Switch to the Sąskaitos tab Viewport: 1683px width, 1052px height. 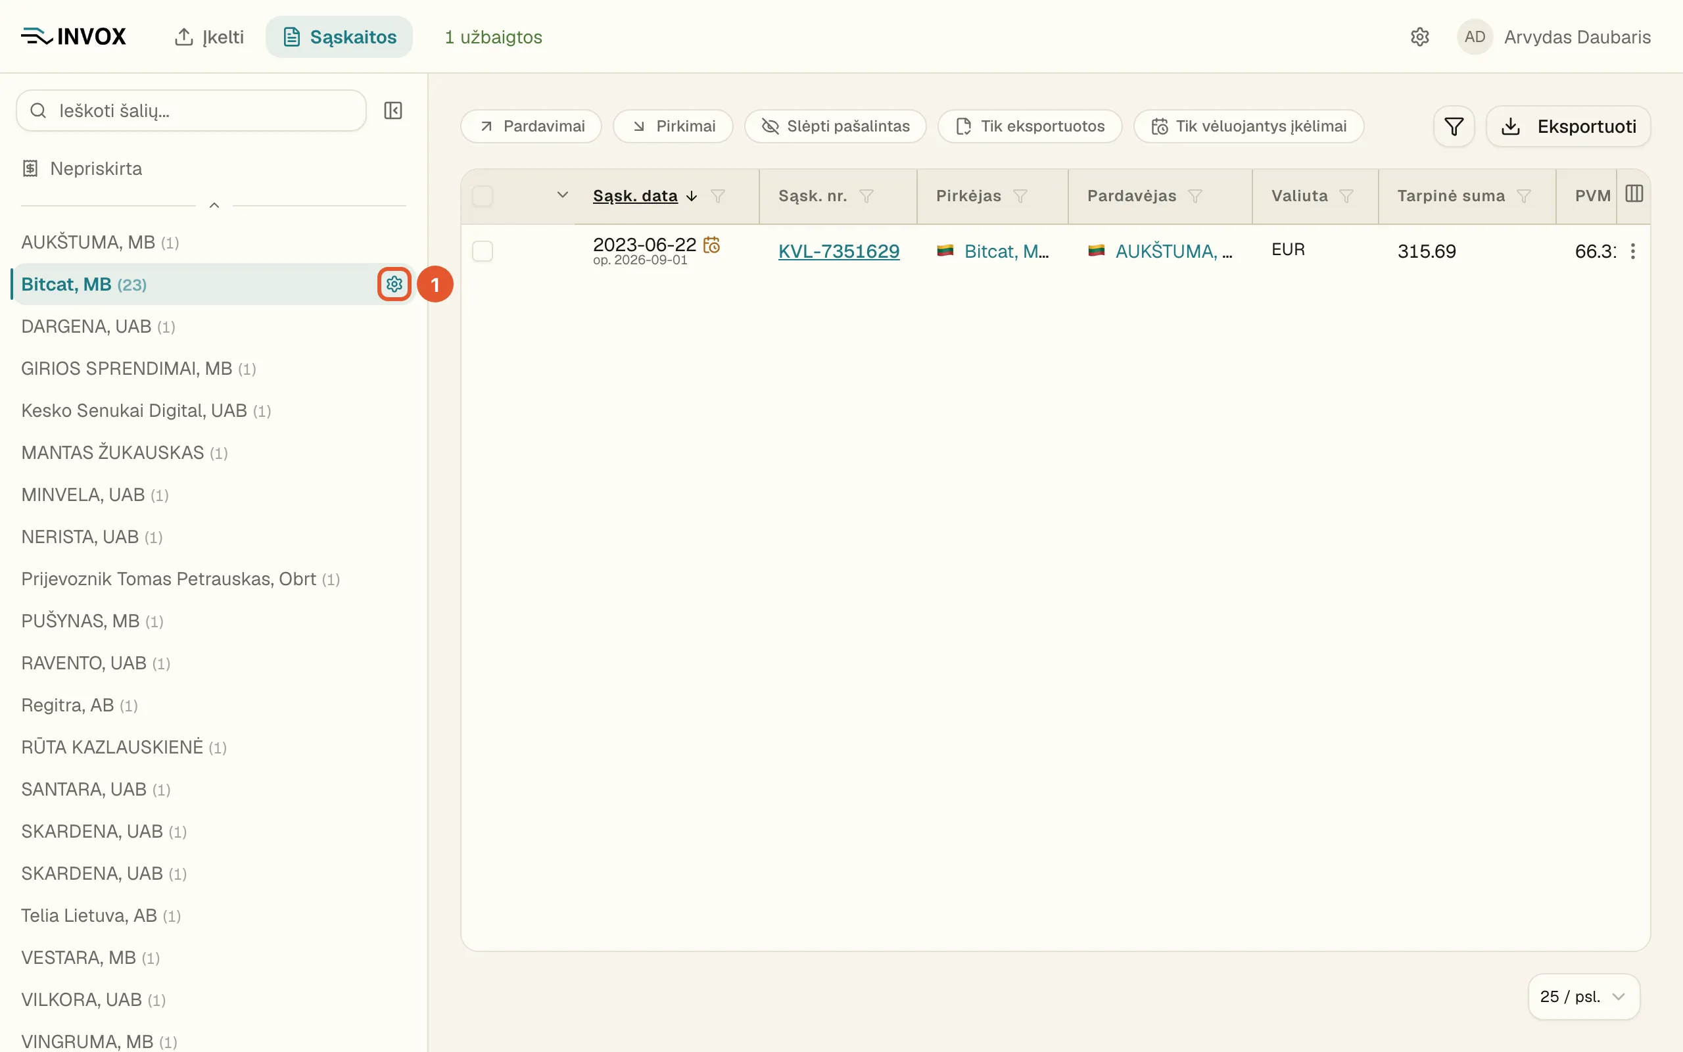339,37
